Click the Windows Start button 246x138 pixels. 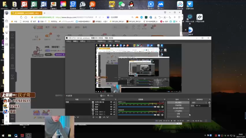[3, 136]
